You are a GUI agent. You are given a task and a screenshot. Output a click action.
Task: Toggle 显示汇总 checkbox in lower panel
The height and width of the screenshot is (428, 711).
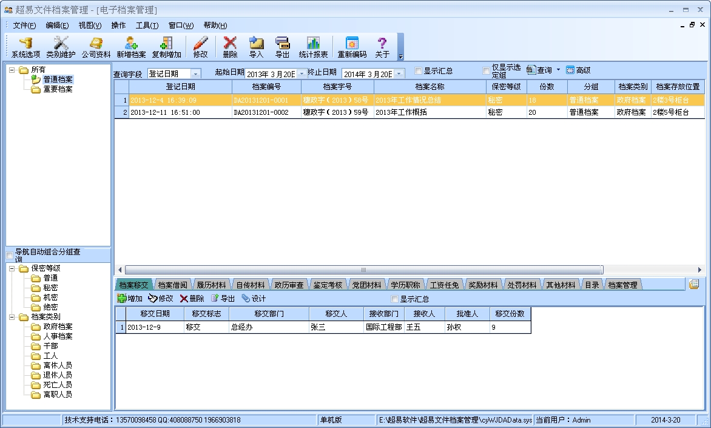pyautogui.click(x=394, y=299)
